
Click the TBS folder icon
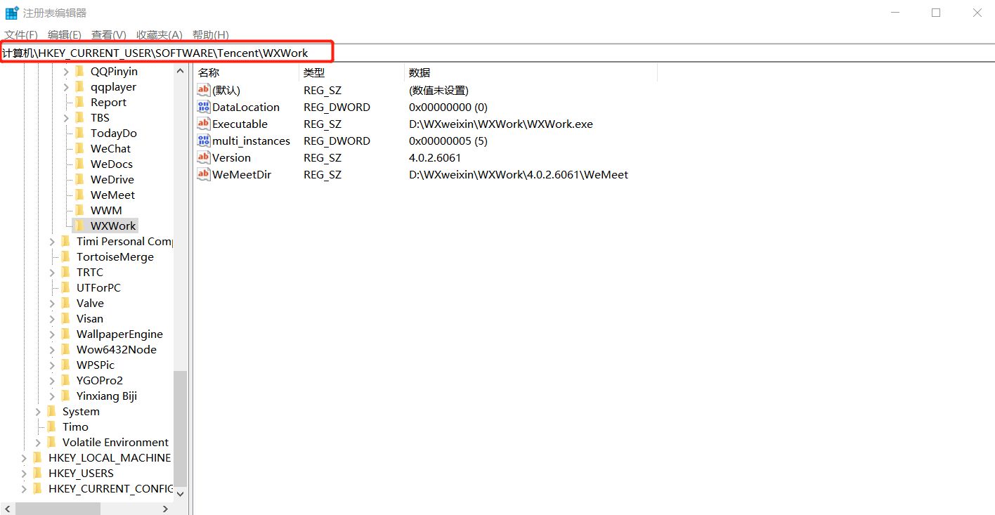79,117
